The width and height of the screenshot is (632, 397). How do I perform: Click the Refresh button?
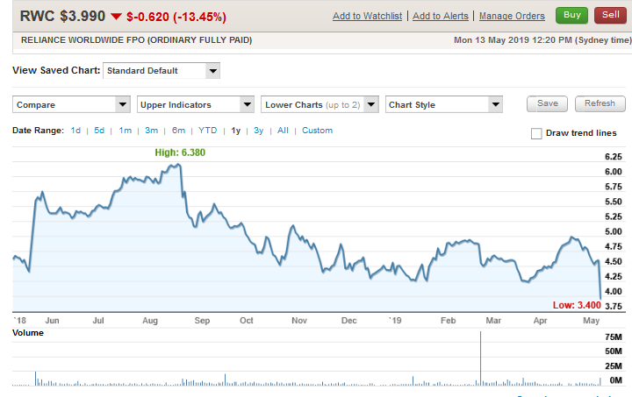tap(600, 103)
